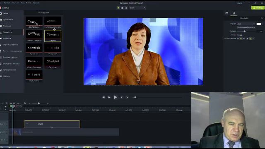265x149 pixels.
Task: Switch to the hand pan tool
Action: tap(122, 8)
